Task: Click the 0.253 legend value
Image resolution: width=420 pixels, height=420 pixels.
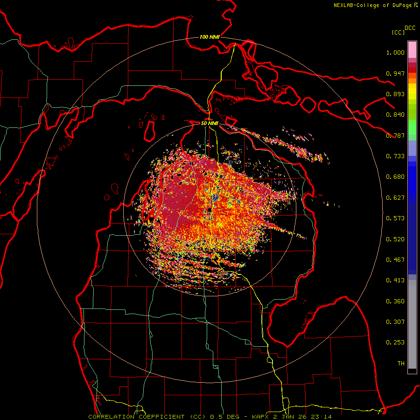Action: [x=395, y=343]
